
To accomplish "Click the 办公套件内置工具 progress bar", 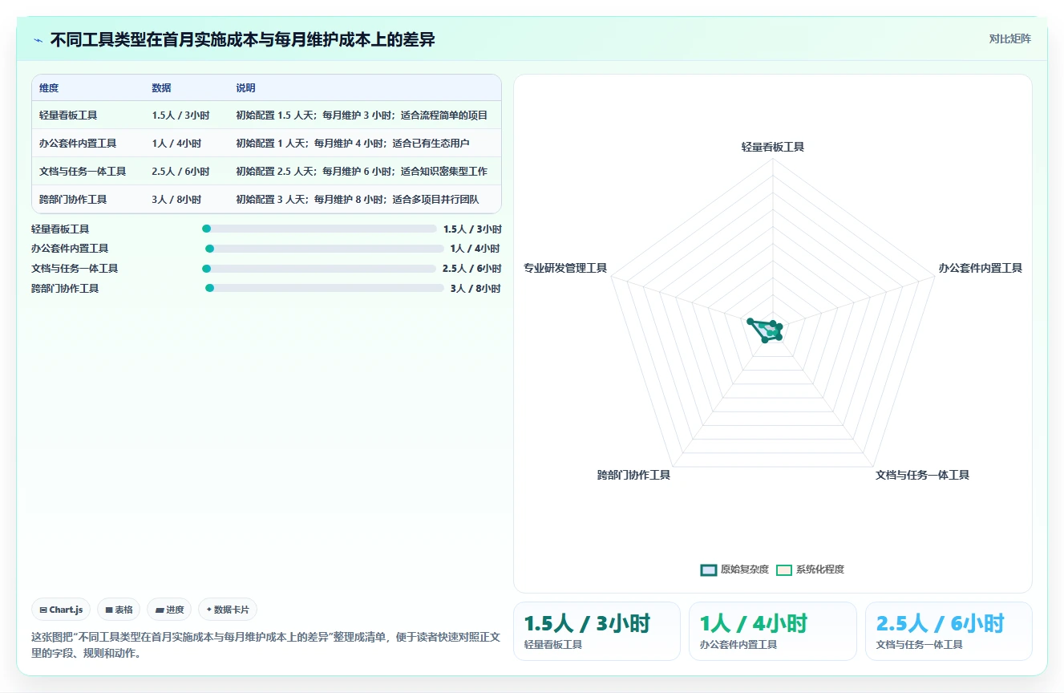I will click(x=325, y=249).
